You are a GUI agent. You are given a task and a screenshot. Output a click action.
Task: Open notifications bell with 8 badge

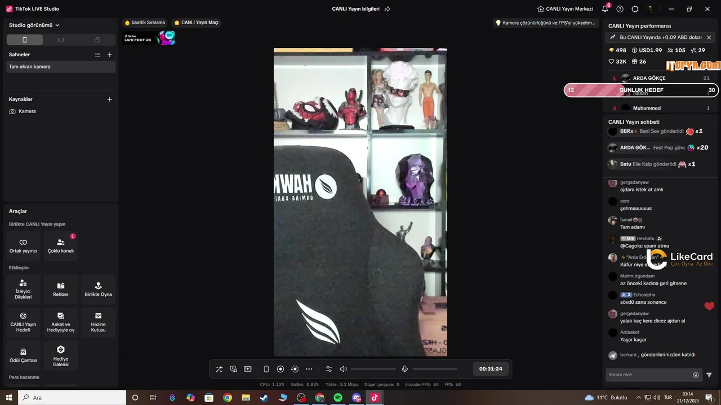(x=606, y=9)
